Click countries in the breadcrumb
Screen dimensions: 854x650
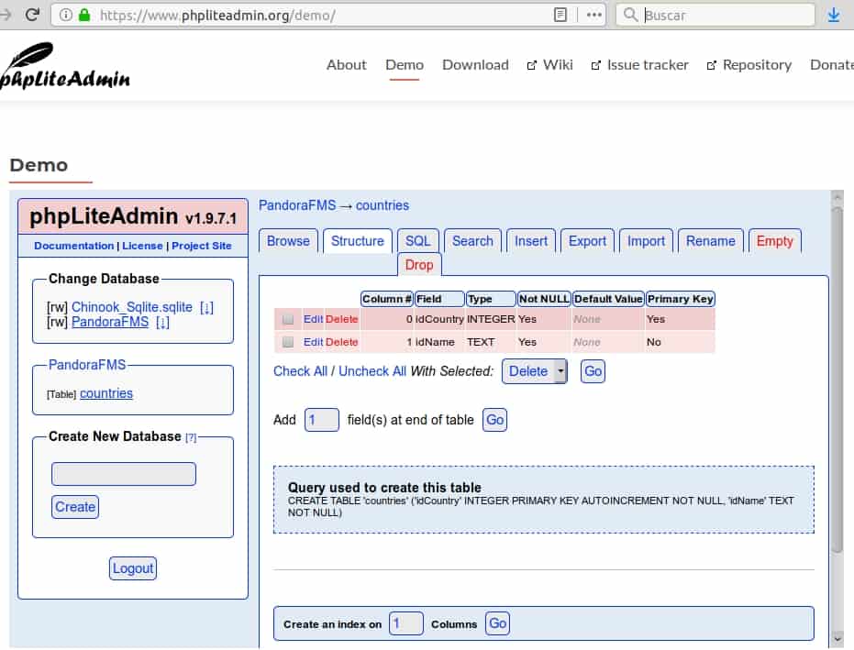(x=383, y=205)
